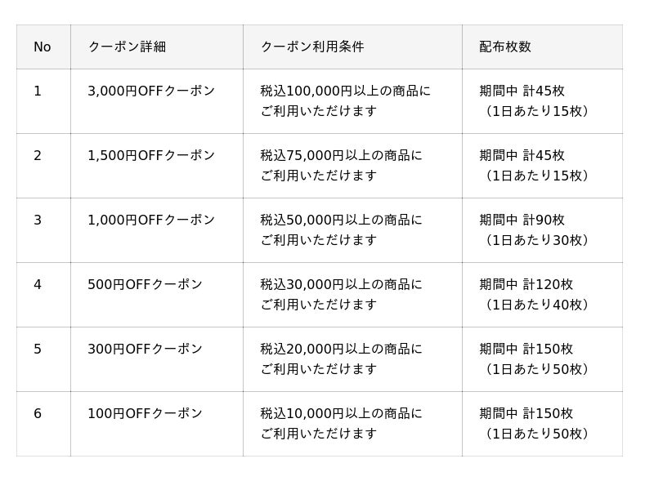Screen dimensions: 654x481
Task: Click the "配布枚数" column header
Action: pos(505,47)
